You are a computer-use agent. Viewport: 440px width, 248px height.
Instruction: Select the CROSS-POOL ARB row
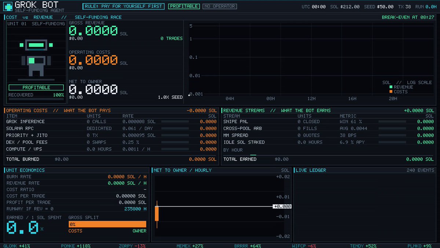(329, 128)
